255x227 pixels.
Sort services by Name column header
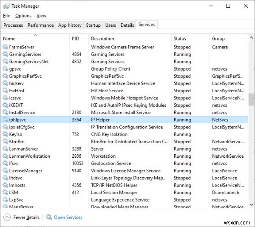click(x=35, y=39)
